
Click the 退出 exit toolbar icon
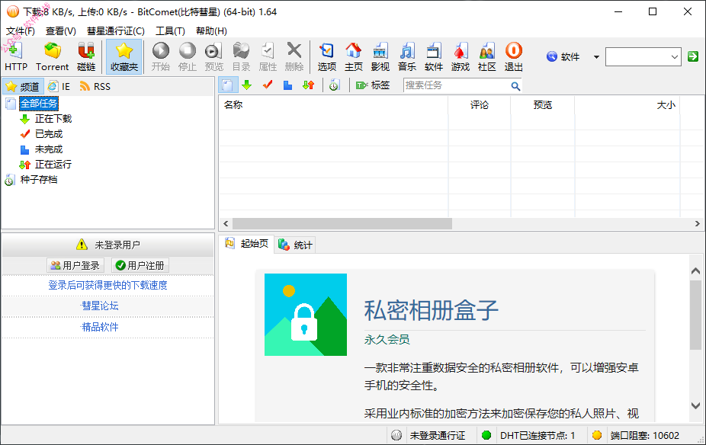coord(513,56)
